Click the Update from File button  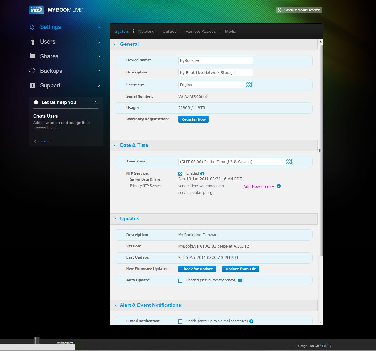241,269
